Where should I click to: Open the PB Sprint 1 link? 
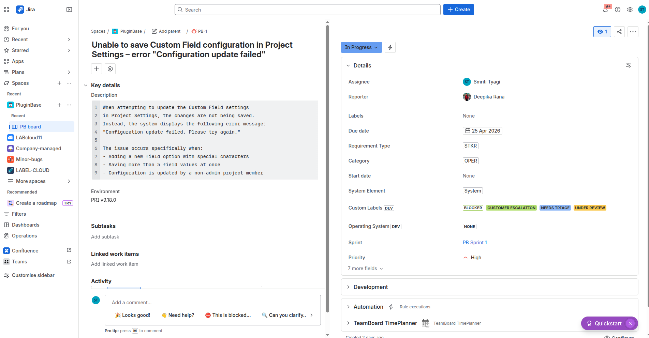tap(475, 243)
